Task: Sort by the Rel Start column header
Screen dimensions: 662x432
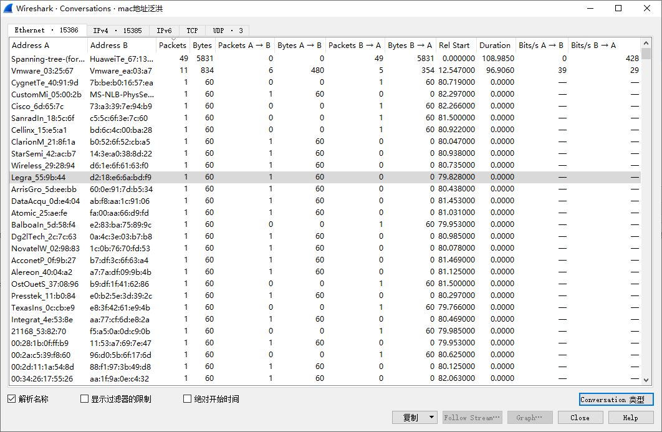Action: (x=456, y=45)
